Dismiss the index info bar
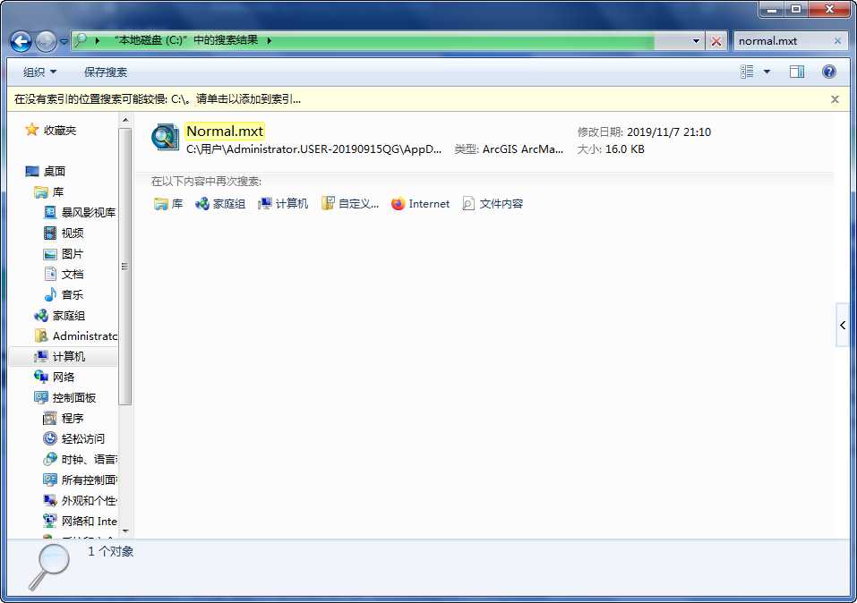 835,99
